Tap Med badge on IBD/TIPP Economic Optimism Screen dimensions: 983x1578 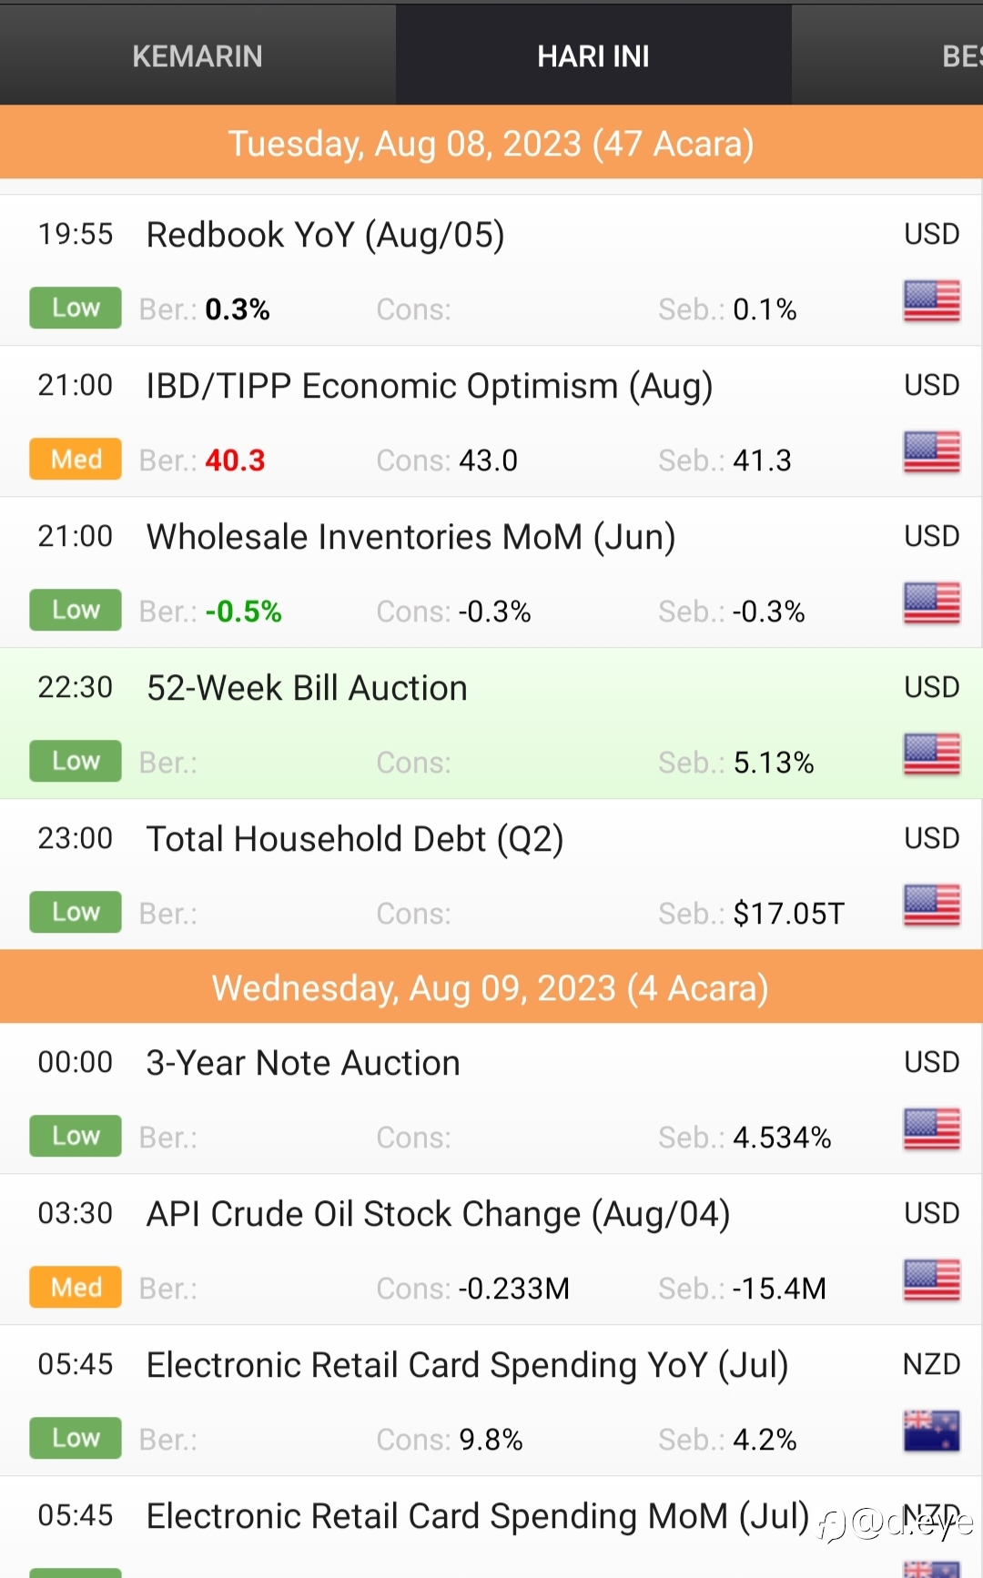tap(76, 459)
